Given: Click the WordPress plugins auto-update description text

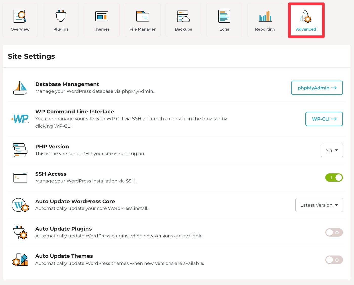Looking at the screenshot, I should 119,236.
